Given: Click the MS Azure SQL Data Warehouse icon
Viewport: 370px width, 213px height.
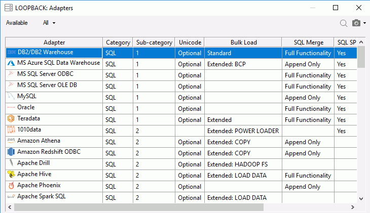Looking at the screenshot, I should coord(11,63).
